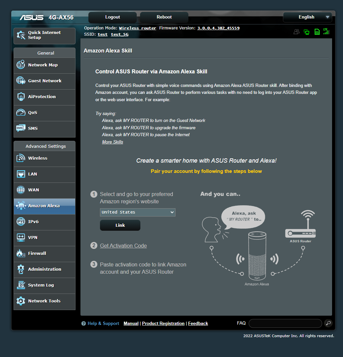Focus the FAQ search input field

[285, 323]
